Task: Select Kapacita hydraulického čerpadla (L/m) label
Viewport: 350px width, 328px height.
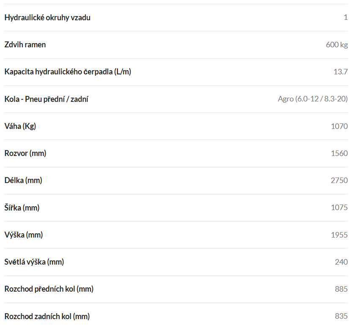Action: click(68, 72)
